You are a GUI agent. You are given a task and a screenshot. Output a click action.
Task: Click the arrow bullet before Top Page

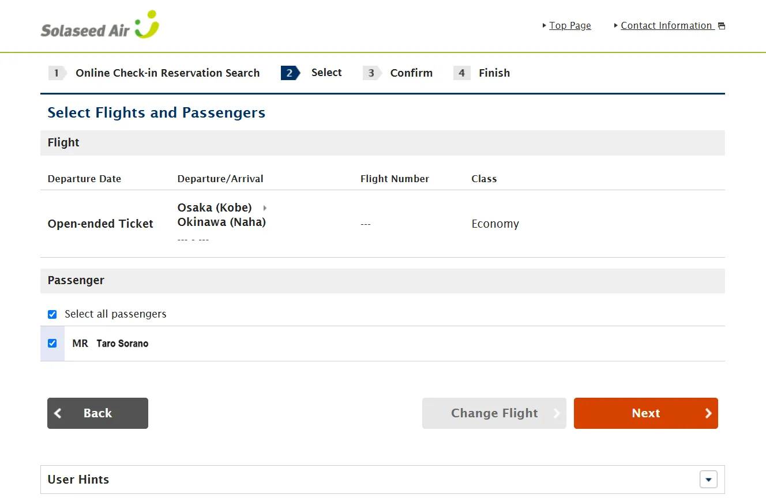545,25
